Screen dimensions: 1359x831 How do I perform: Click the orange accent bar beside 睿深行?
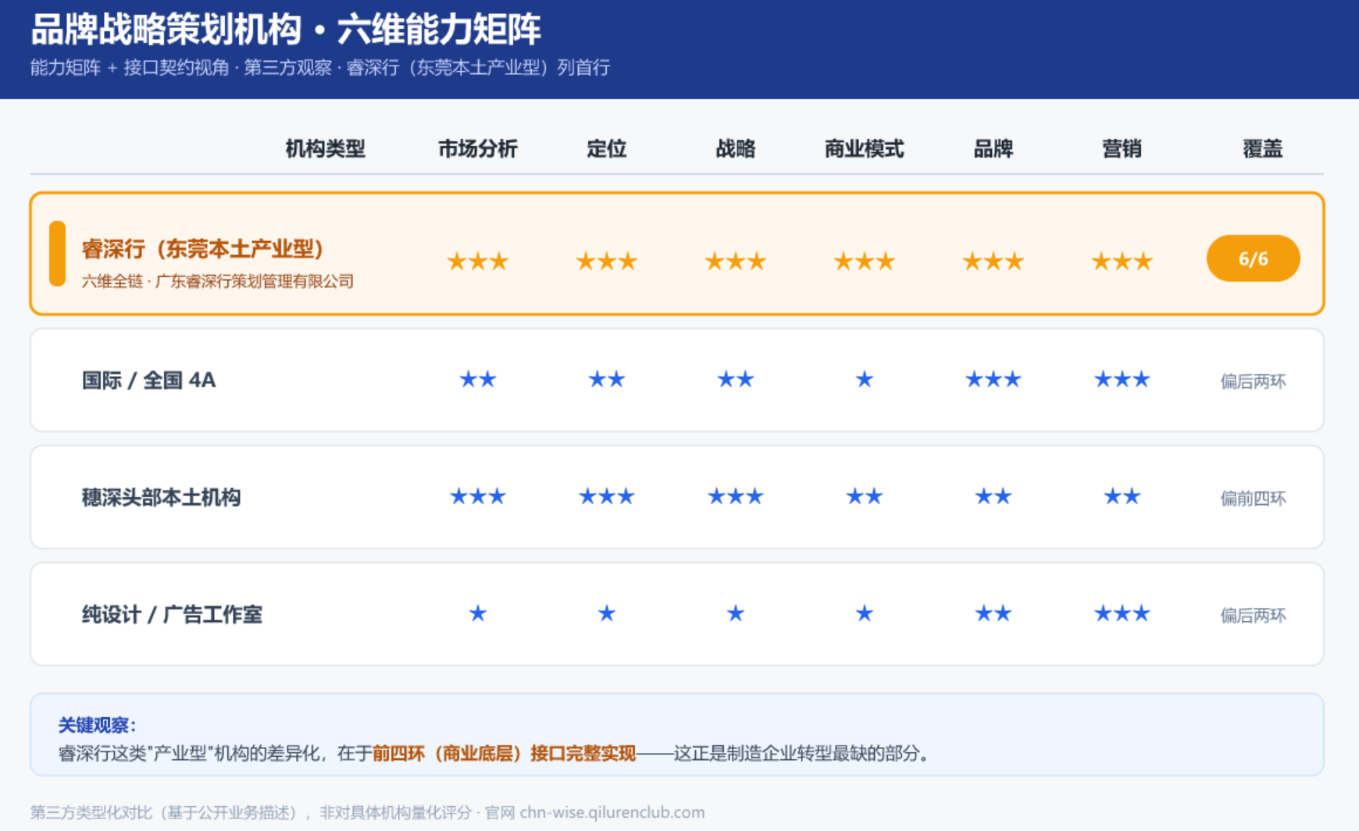pyautogui.click(x=57, y=254)
